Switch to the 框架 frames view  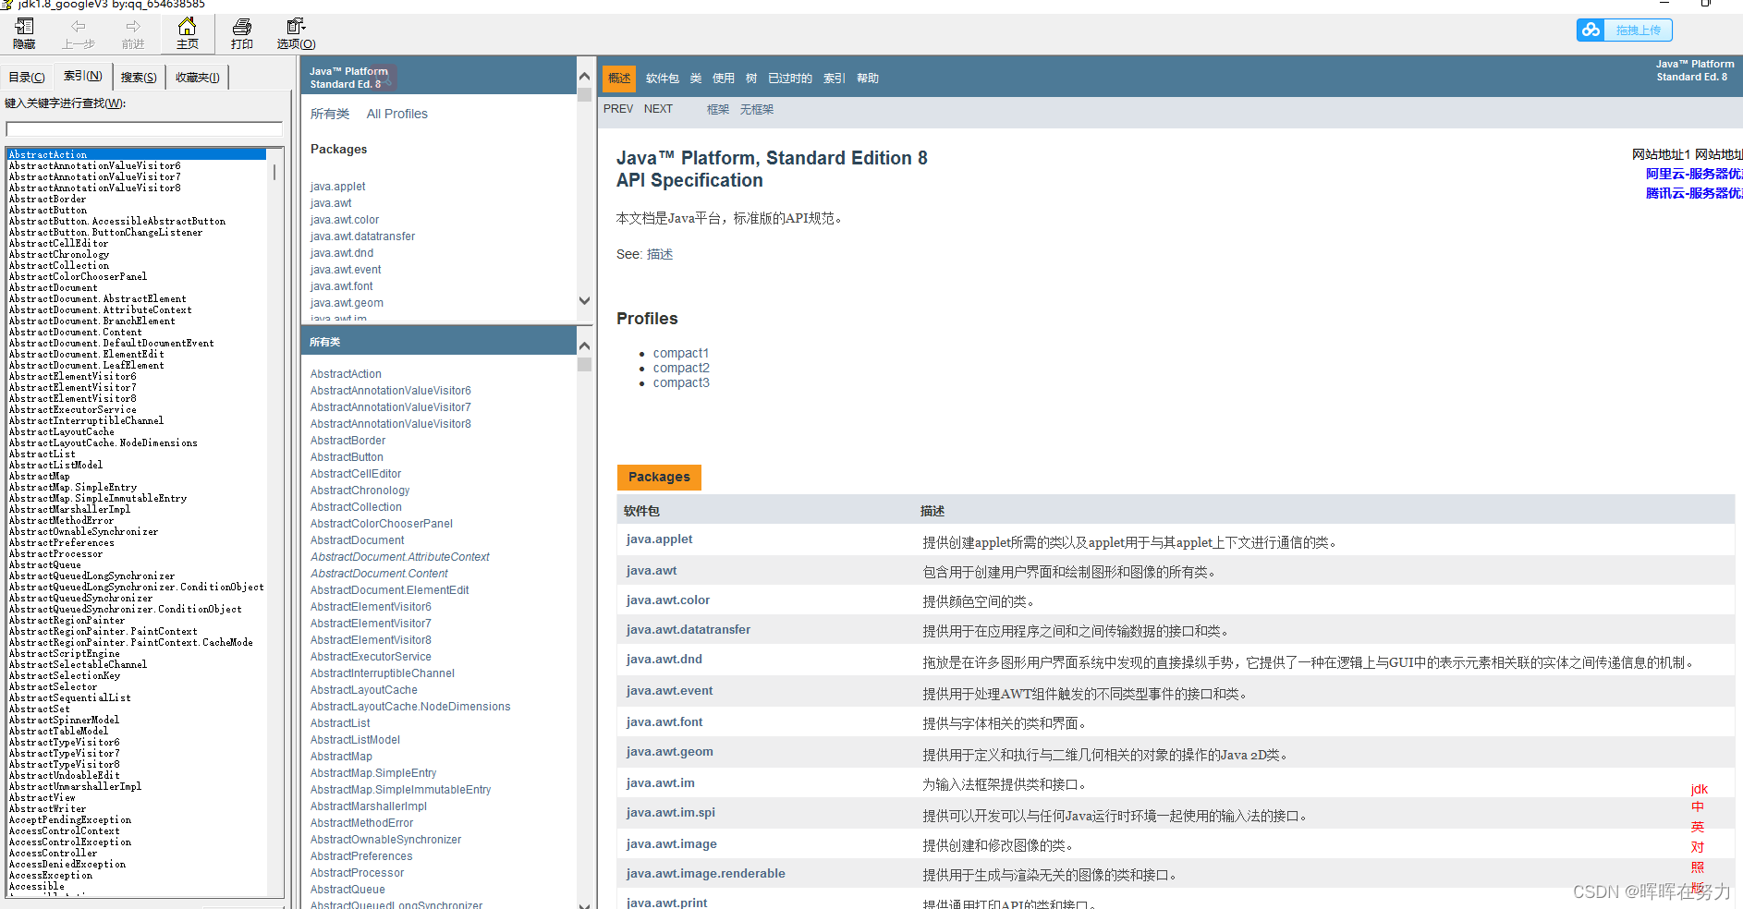point(718,109)
